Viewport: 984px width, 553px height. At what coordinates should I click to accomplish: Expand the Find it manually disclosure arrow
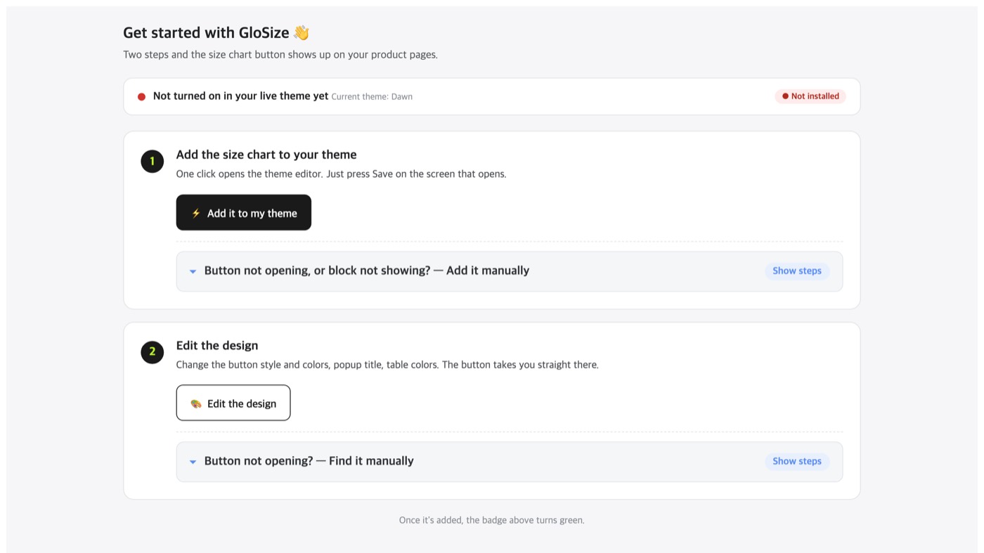tap(193, 462)
